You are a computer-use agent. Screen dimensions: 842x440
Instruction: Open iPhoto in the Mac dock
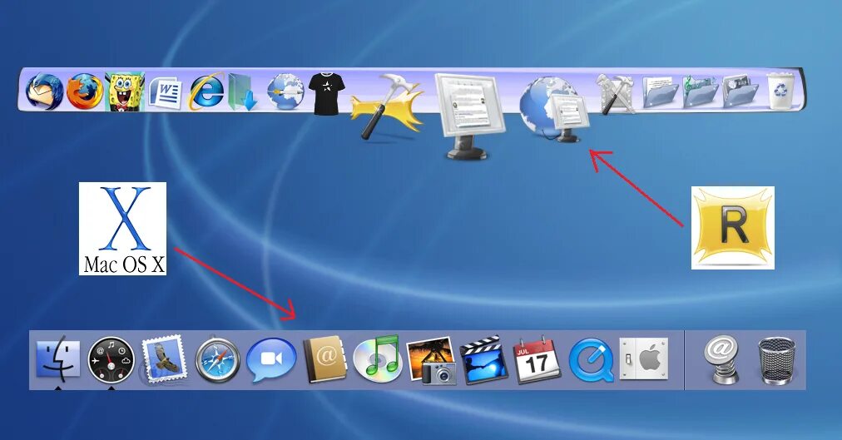(431, 360)
